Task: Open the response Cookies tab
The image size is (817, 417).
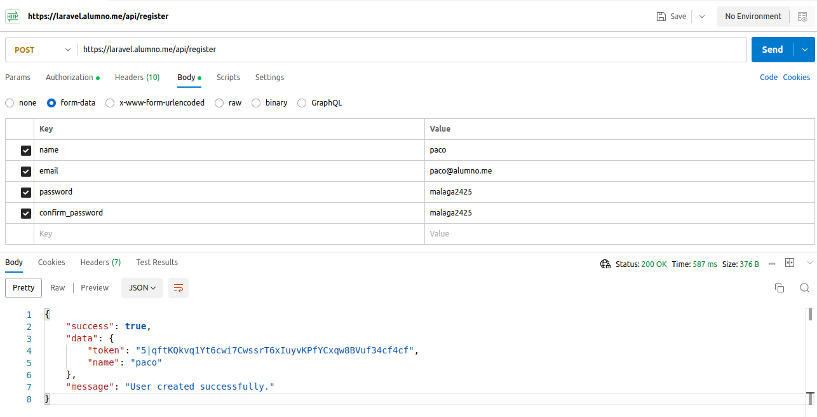Action: tap(51, 263)
